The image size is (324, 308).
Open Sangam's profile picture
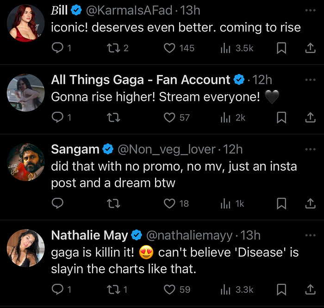click(26, 162)
